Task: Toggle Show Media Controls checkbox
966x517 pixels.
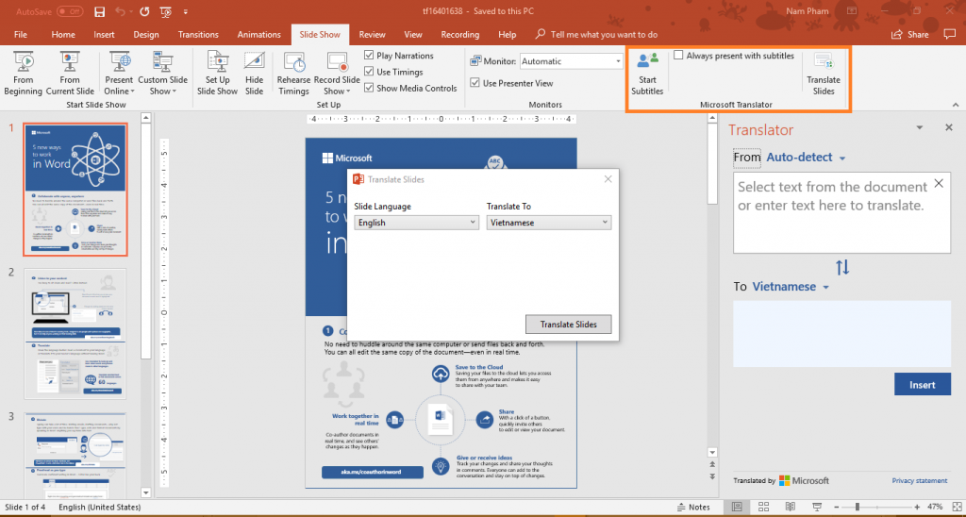Action: pyautogui.click(x=369, y=88)
